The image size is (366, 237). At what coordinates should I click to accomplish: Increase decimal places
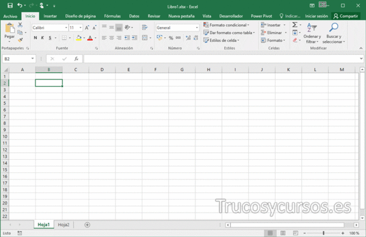[x=188, y=38]
